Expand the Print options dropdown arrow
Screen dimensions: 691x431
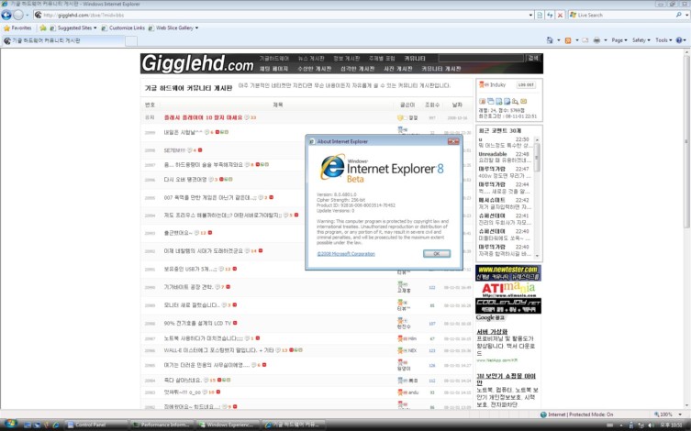tap(605, 40)
